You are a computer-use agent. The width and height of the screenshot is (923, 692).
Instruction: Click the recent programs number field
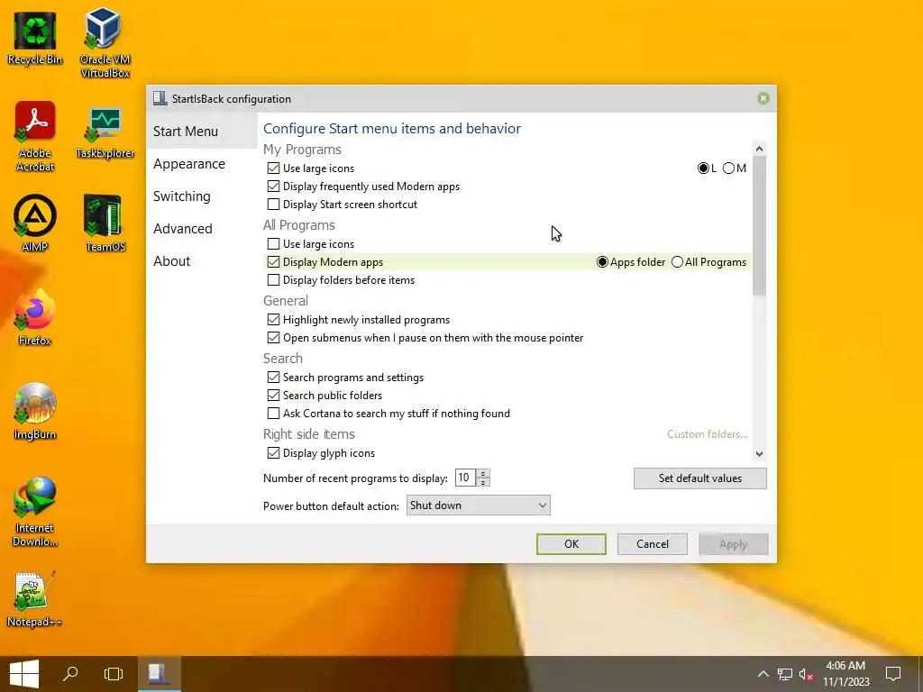click(x=466, y=478)
